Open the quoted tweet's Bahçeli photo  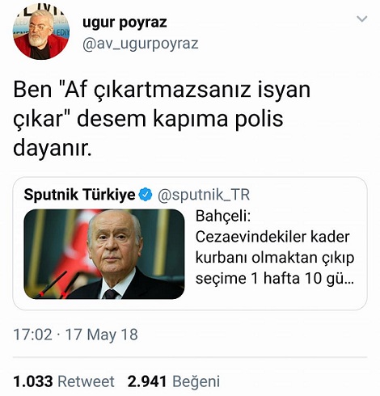click(x=104, y=254)
